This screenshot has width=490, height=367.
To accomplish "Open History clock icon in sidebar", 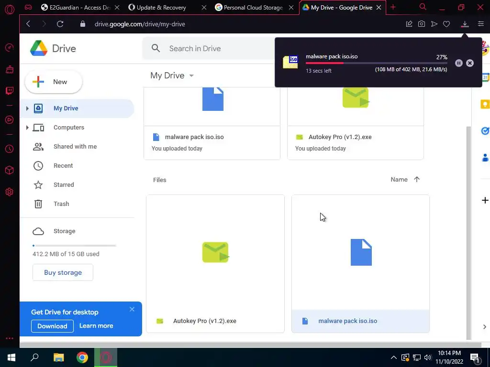I will click(10, 149).
